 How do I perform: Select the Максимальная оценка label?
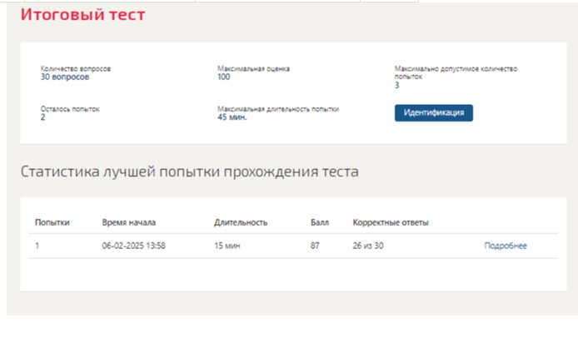pos(254,68)
